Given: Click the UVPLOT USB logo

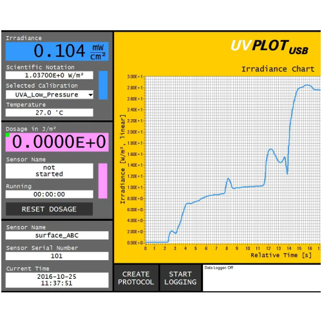Looking at the screenshot, I should 269,47.
